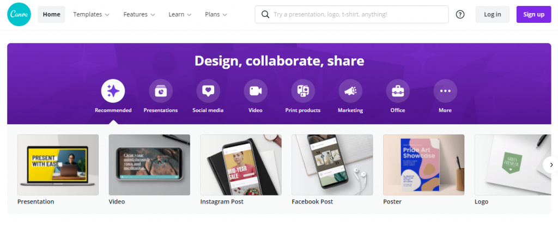This screenshot has width=558, height=227.
Task: Show More categories ellipsis icon
Action: click(445, 91)
